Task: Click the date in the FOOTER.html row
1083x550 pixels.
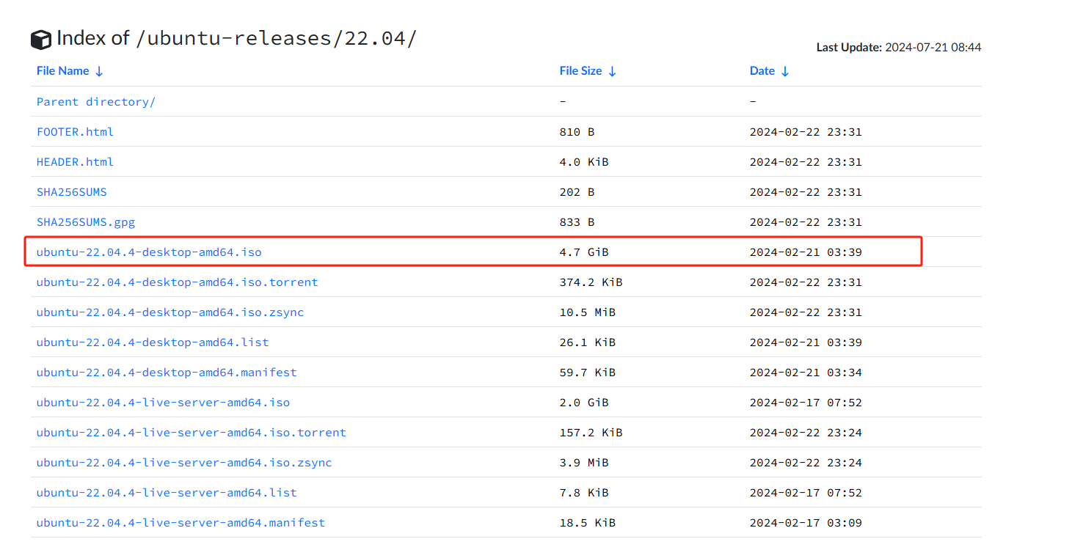Action: point(806,132)
